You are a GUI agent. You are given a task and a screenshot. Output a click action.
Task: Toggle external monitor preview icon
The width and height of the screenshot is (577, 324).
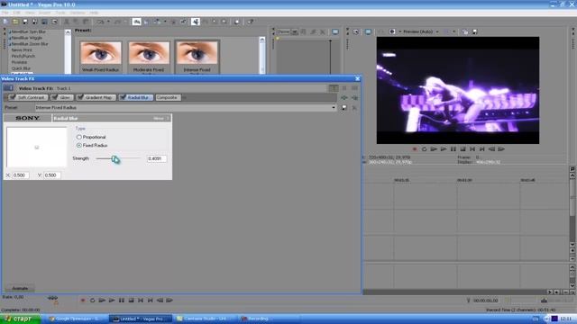click(x=368, y=32)
